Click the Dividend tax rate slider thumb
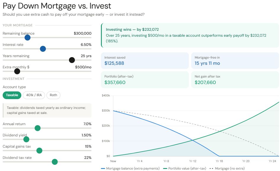The width and height of the screenshot is (280, 171). coord(54,162)
